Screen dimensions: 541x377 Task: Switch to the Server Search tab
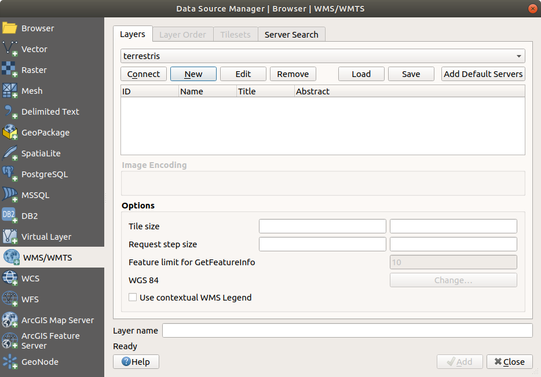click(291, 35)
